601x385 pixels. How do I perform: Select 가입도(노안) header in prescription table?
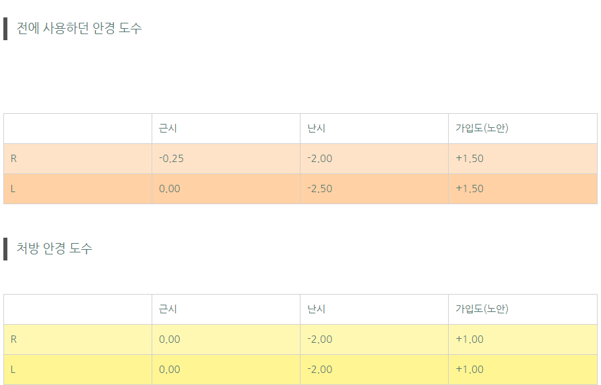(x=482, y=309)
